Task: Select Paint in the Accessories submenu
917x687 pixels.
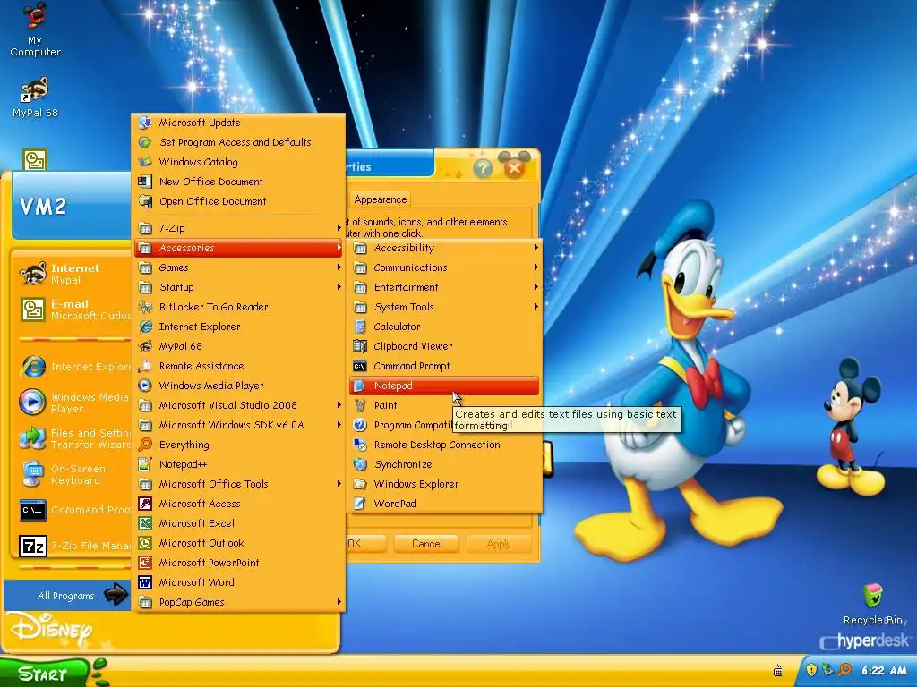Action: pyautogui.click(x=444, y=405)
